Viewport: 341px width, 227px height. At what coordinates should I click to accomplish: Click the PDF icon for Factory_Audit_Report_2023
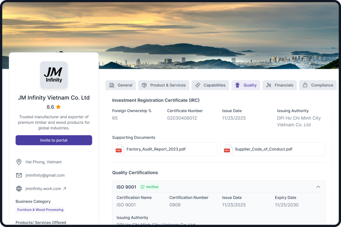tap(120, 149)
